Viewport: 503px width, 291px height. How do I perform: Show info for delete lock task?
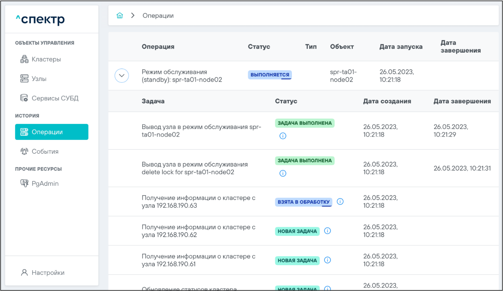click(x=283, y=173)
